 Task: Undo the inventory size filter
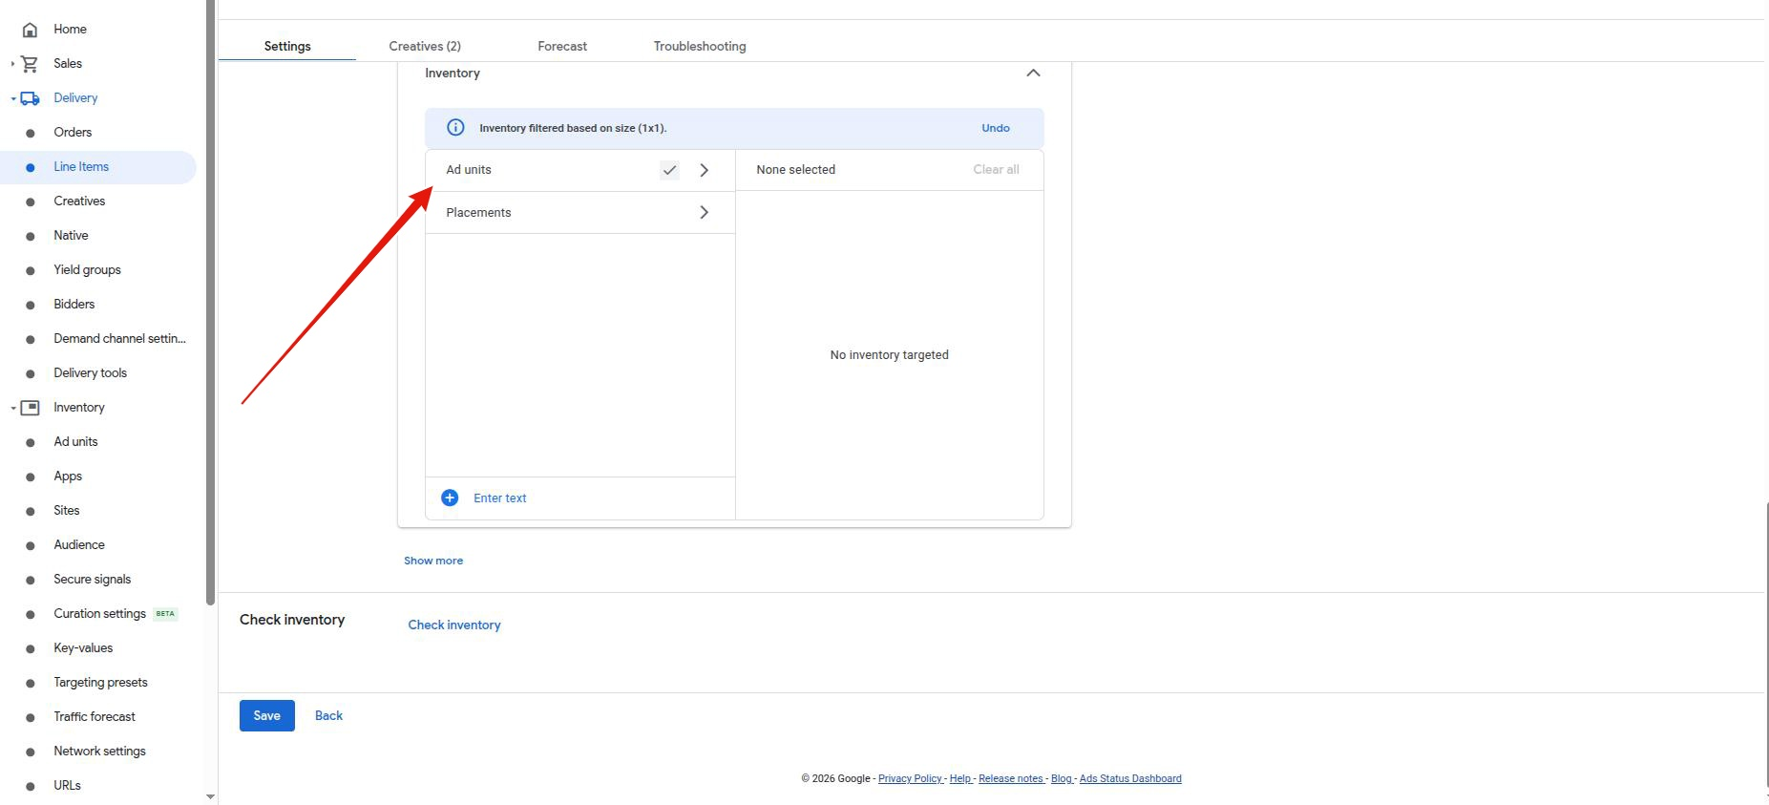click(995, 128)
